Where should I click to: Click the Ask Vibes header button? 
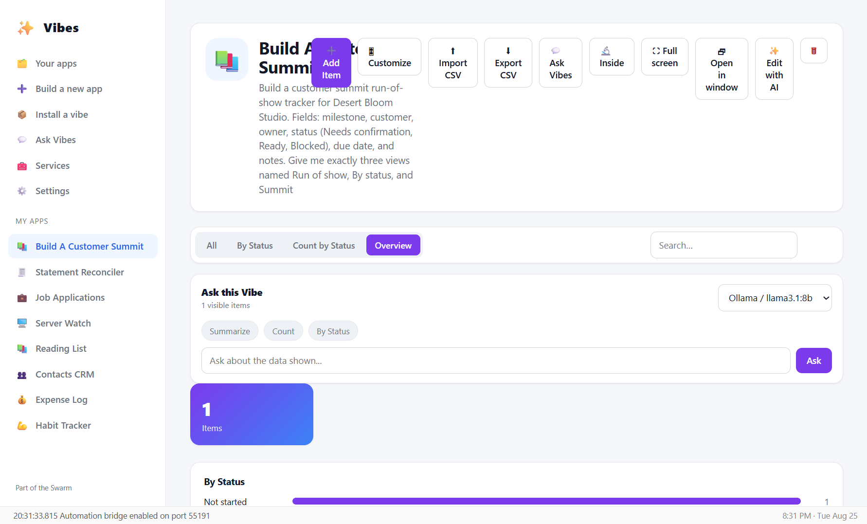(560, 63)
